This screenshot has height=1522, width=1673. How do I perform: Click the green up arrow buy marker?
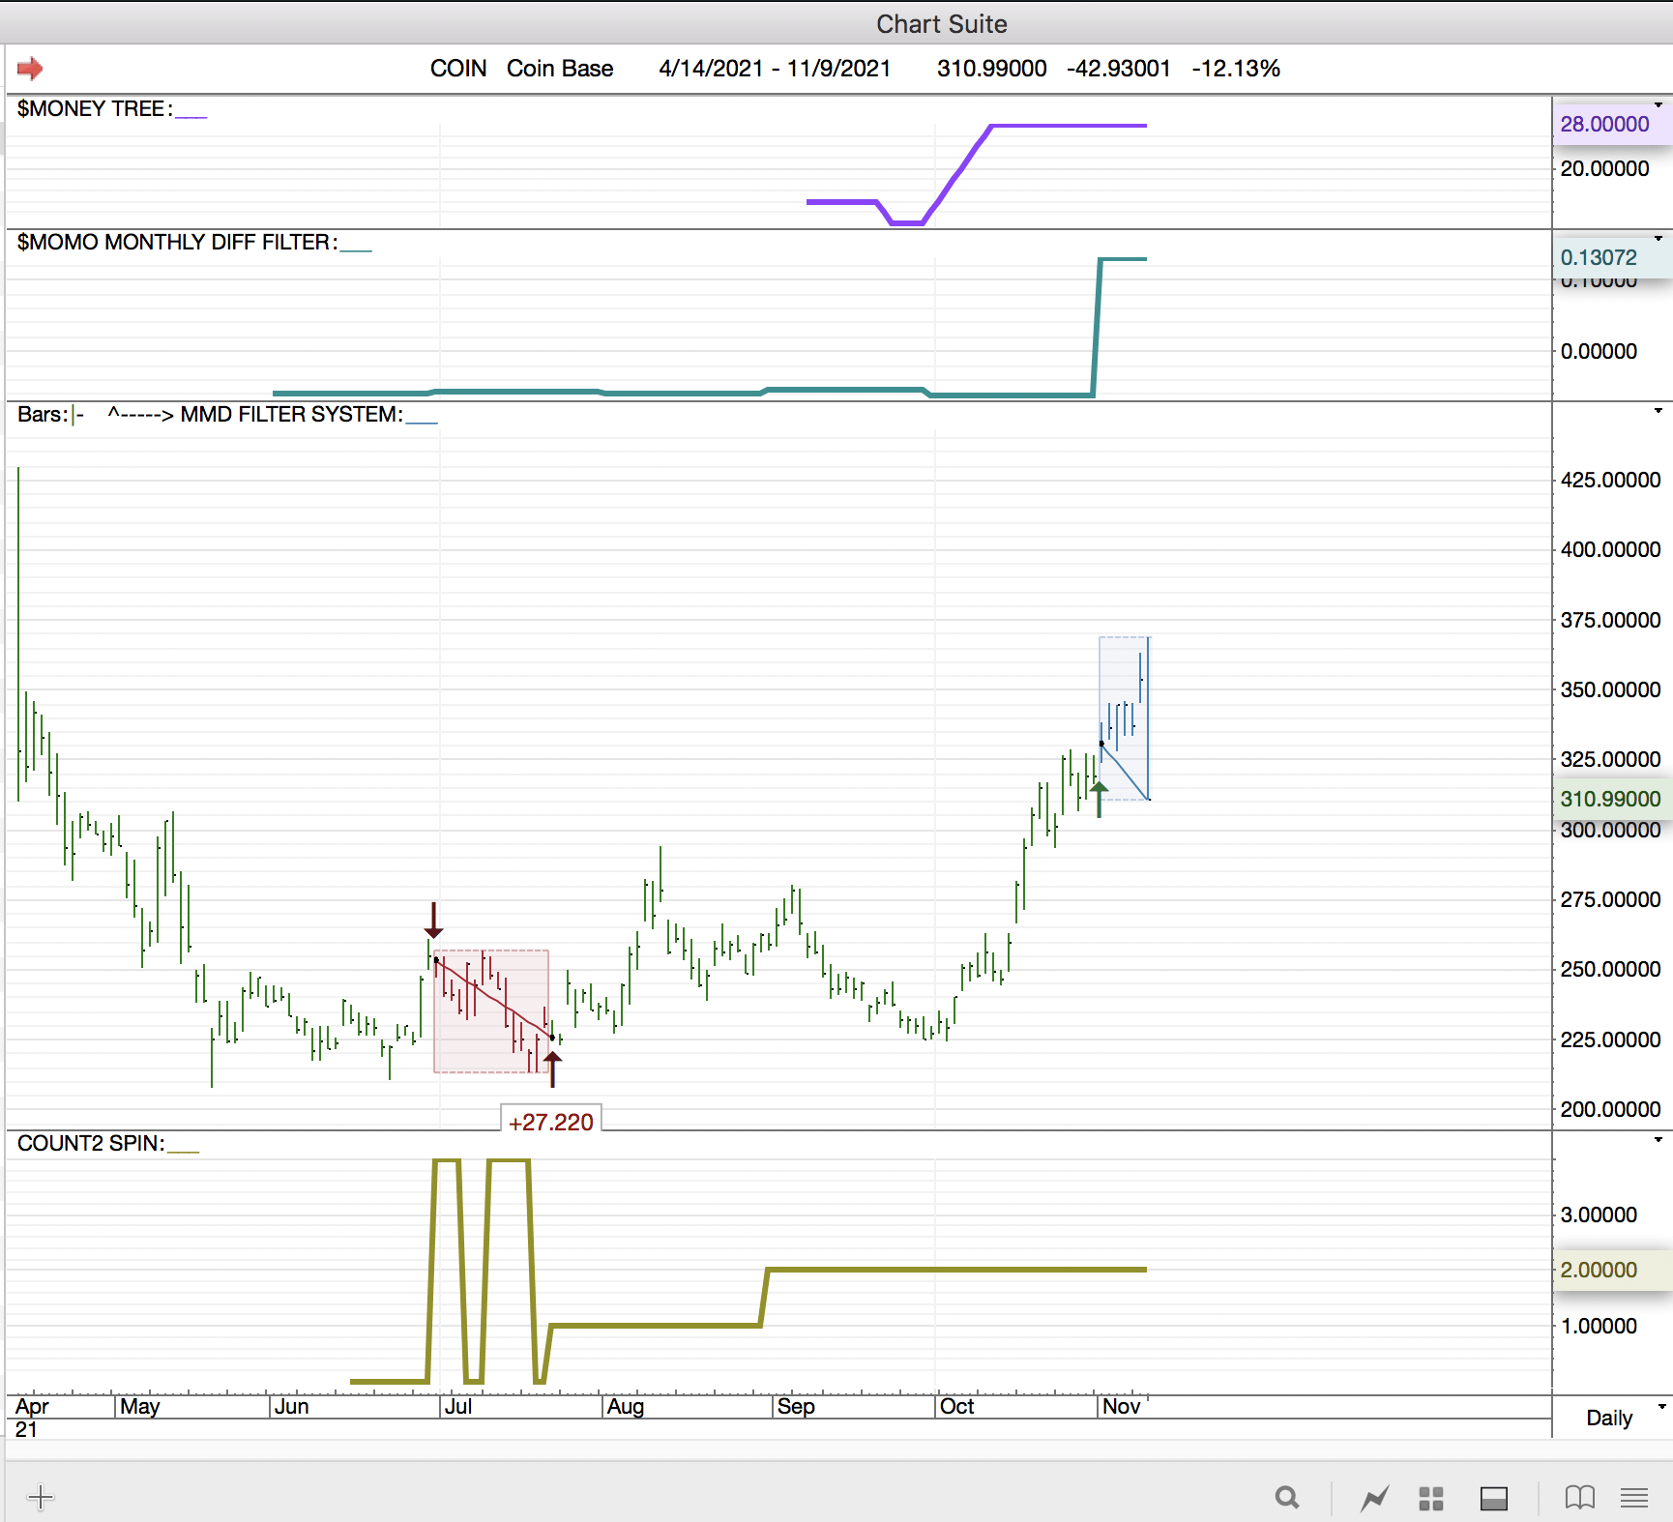click(x=1099, y=799)
